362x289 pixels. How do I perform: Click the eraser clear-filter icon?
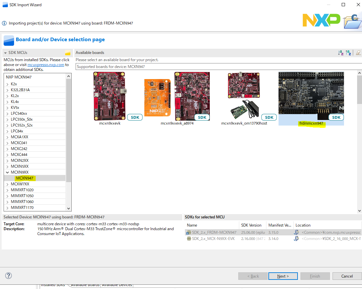[x=358, y=53]
